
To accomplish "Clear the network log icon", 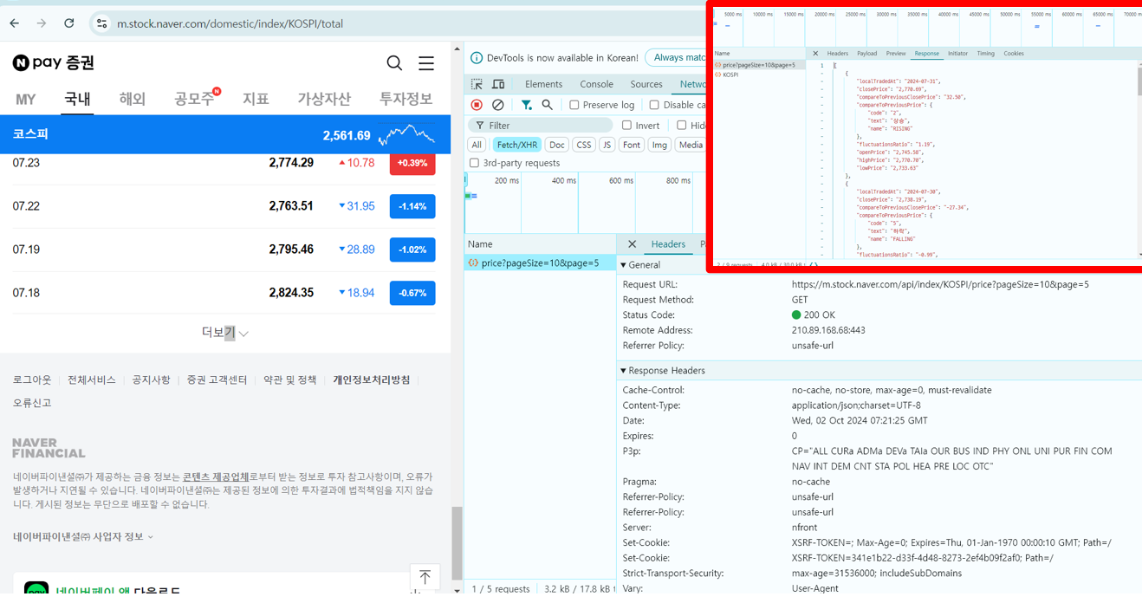I will [497, 105].
